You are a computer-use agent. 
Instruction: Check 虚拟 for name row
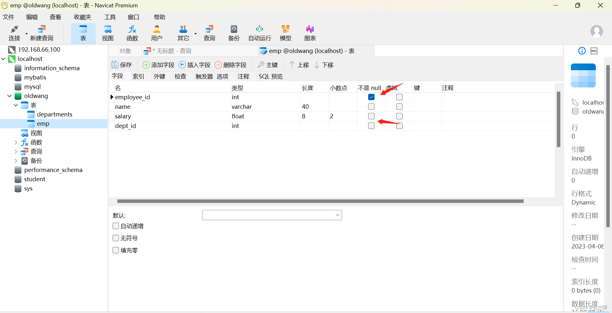tap(399, 107)
